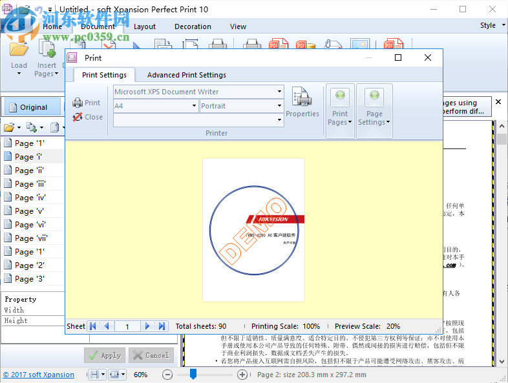Click the Load folder icon
The height and width of the screenshot is (383, 508).
point(19,50)
